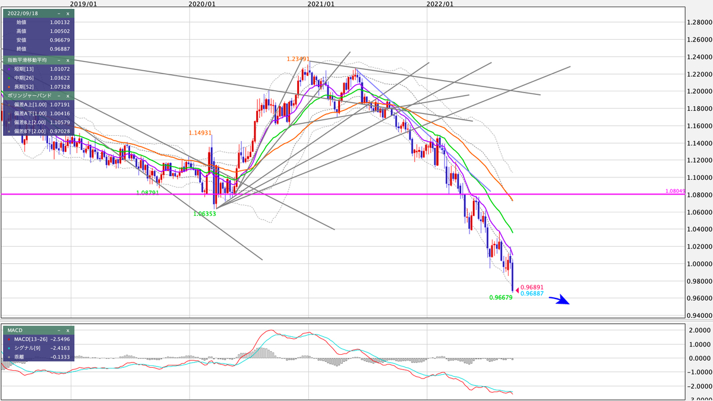Viewport: 713px width, 401px height.
Task: Click the 1.00000 price axis tick
Action: [701, 263]
